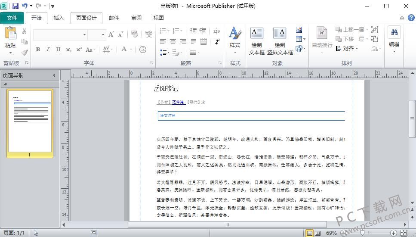
Task: Click the 123 text direction icon
Action: (216, 31)
